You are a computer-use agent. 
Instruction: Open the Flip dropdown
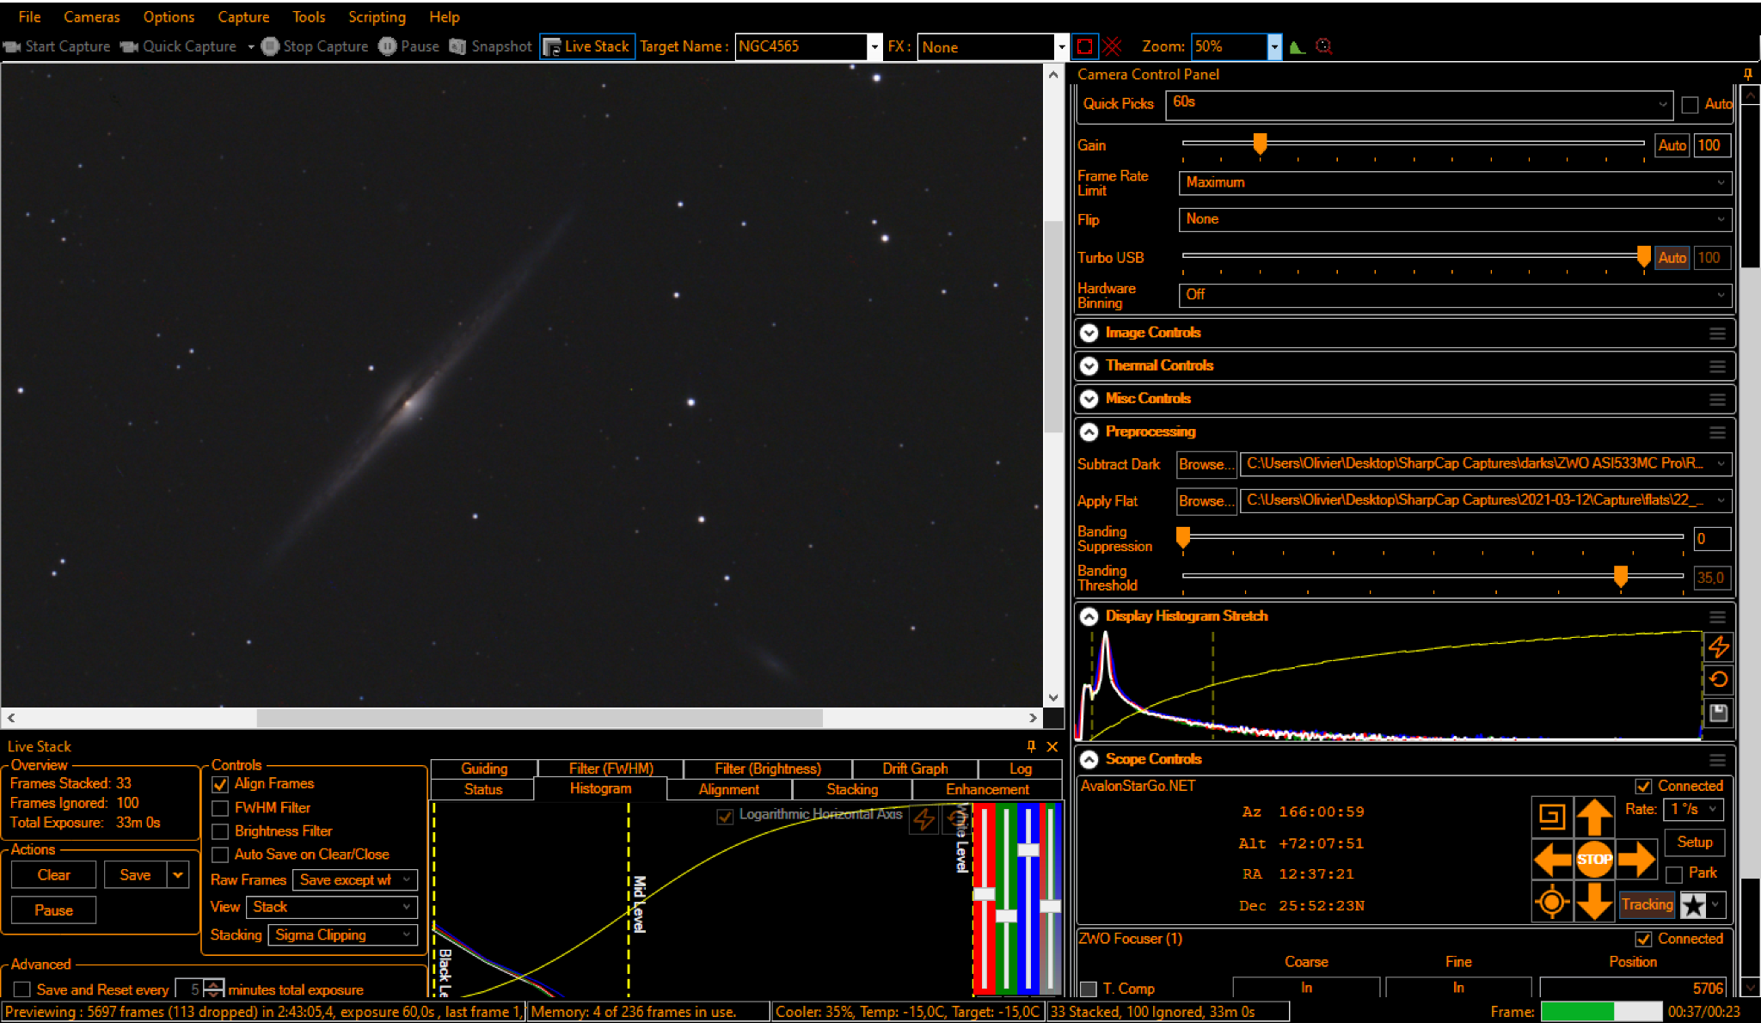click(x=1455, y=219)
